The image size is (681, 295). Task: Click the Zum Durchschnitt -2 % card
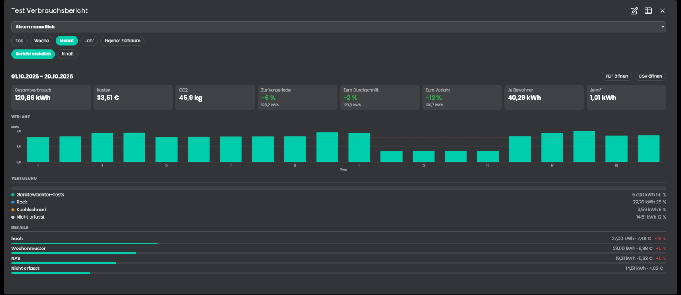click(380, 98)
